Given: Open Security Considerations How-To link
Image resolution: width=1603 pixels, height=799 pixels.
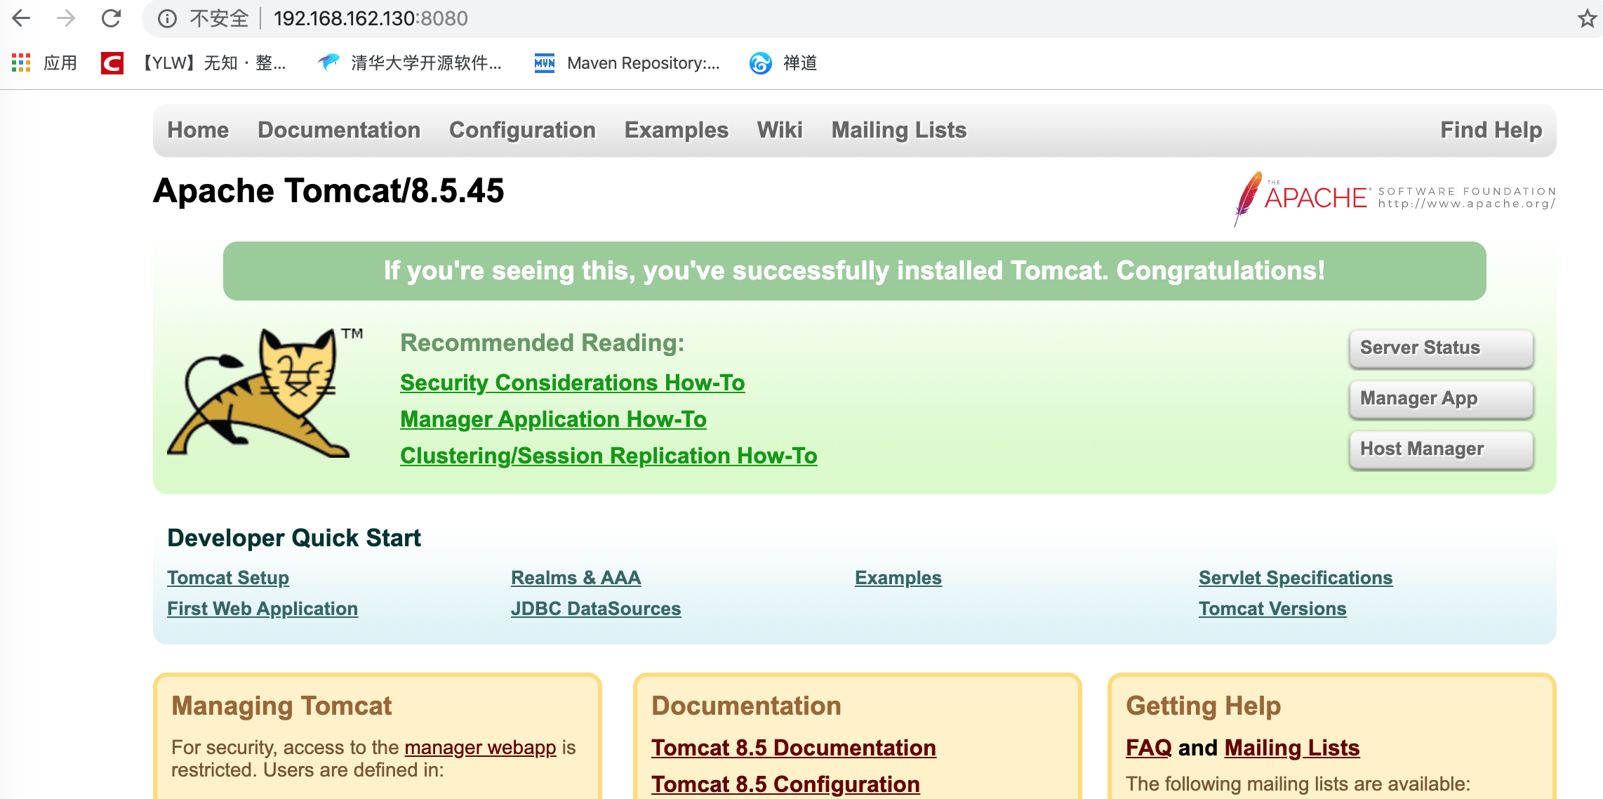Looking at the screenshot, I should click(x=573, y=383).
